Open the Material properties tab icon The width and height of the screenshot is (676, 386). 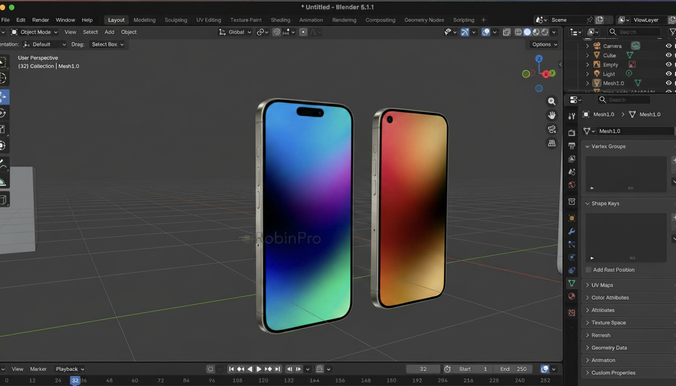(571, 297)
